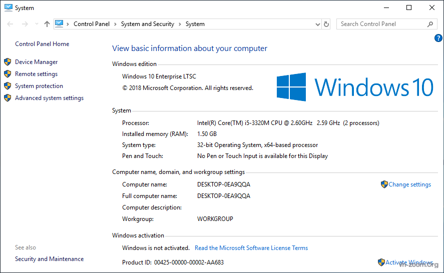The width and height of the screenshot is (444, 273).
Task: Open Control Panel Home
Action: click(x=42, y=44)
